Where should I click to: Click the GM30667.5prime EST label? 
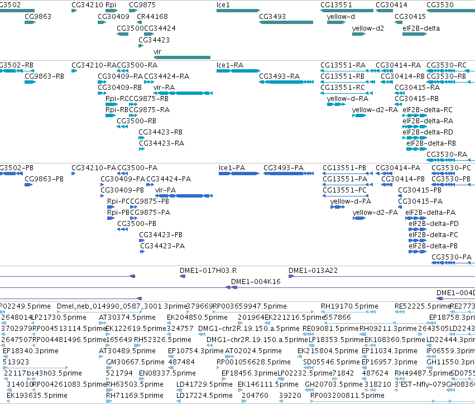(x=135, y=362)
